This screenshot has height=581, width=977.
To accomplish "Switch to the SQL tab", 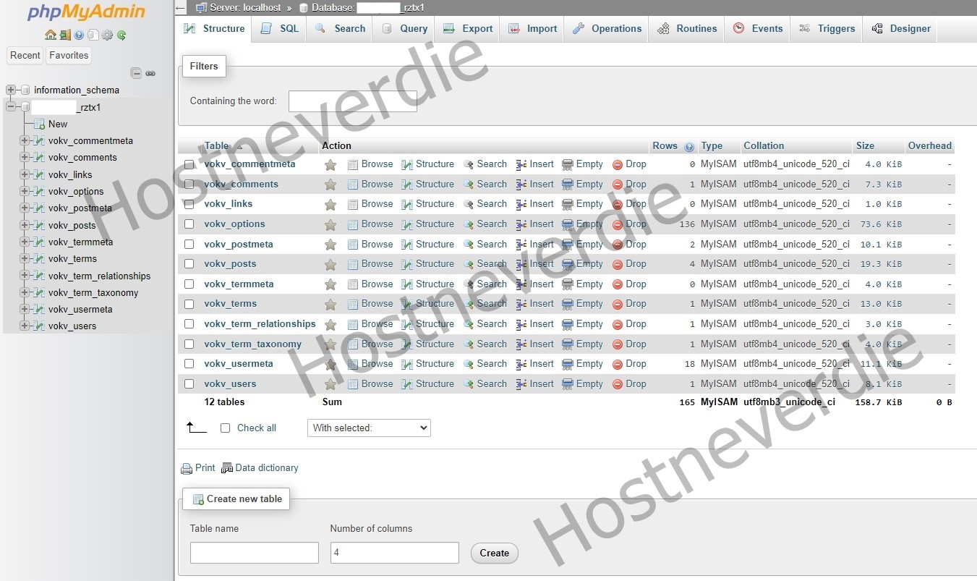I will tap(280, 29).
